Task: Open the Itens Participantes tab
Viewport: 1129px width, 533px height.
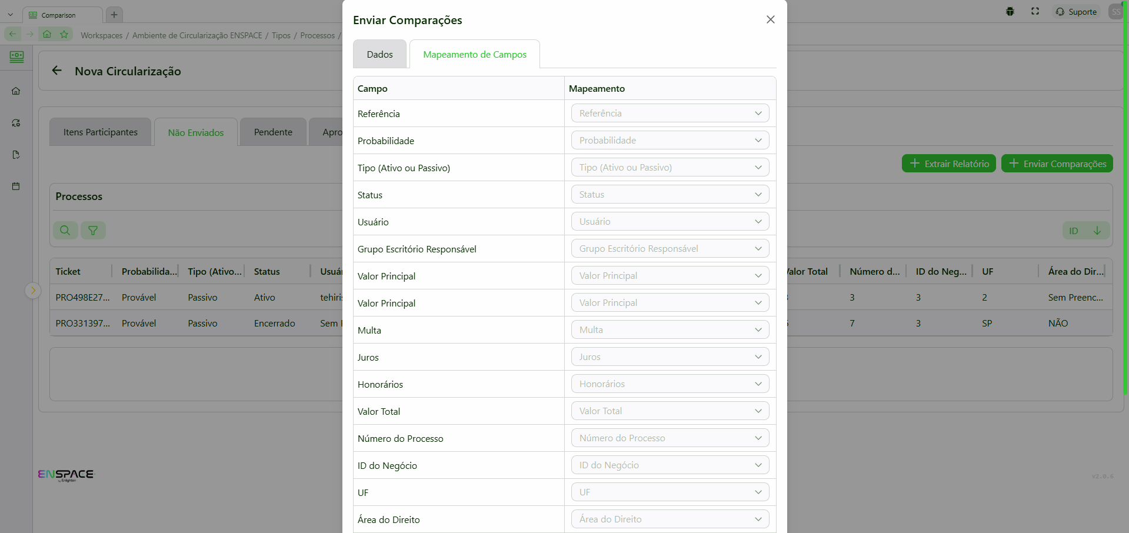Action: (x=101, y=132)
